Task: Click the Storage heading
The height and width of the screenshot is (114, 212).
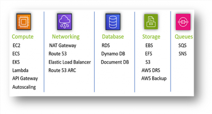Action: point(151,37)
